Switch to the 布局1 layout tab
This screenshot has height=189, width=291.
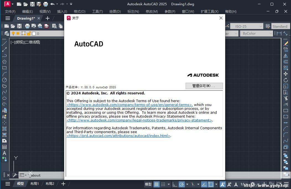pos(35,184)
